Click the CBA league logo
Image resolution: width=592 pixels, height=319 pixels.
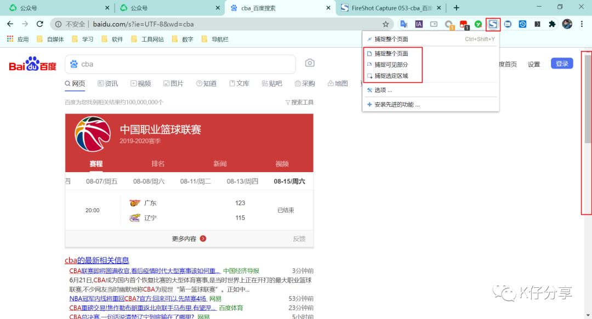(93, 134)
